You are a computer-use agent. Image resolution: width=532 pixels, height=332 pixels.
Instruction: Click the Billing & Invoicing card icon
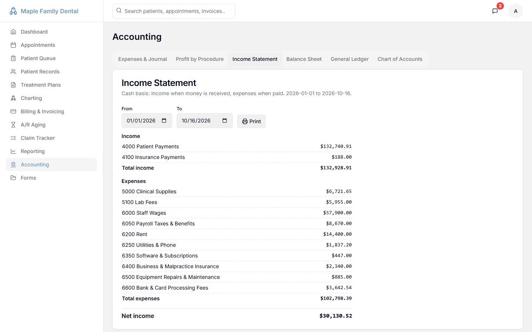pyautogui.click(x=13, y=111)
